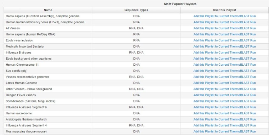Add Human Chromosome 11 playlist to run

[x=224, y=65]
